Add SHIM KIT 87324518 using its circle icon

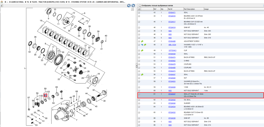(139, 27)
